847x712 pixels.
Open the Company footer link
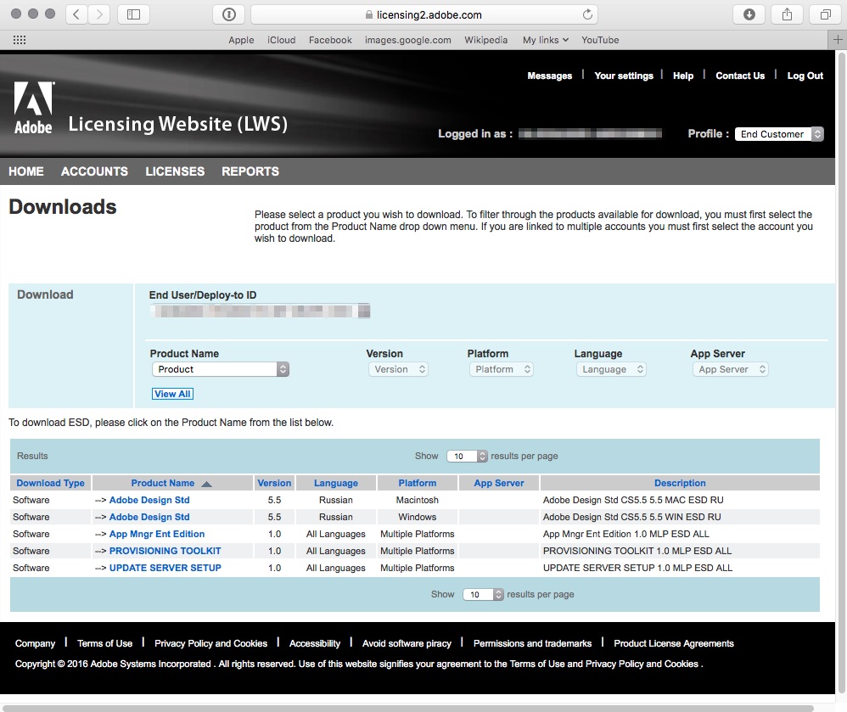coord(35,643)
